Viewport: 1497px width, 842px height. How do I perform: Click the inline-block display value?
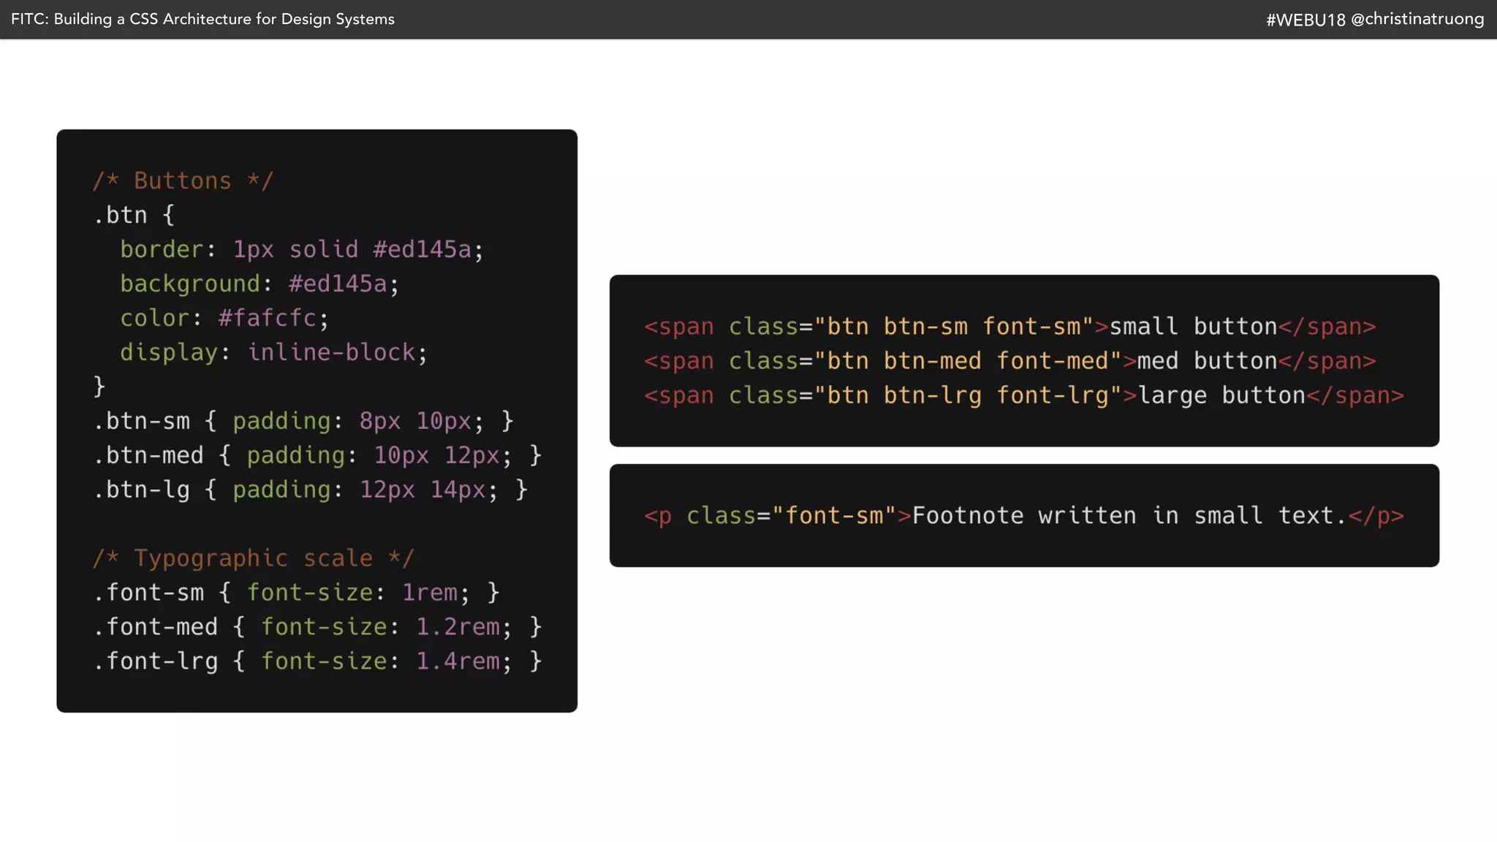pyautogui.click(x=331, y=352)
